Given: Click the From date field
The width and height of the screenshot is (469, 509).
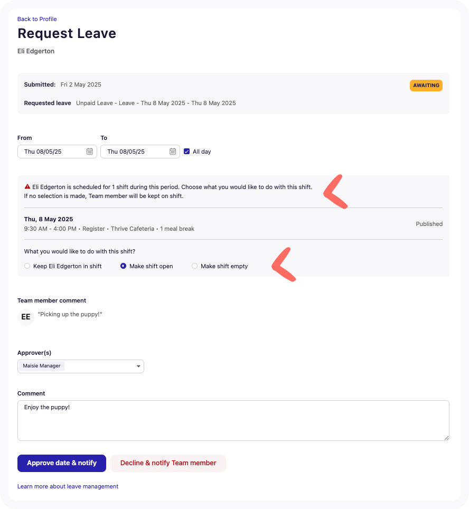Looking at the screenshot, I should click(57, 152).
